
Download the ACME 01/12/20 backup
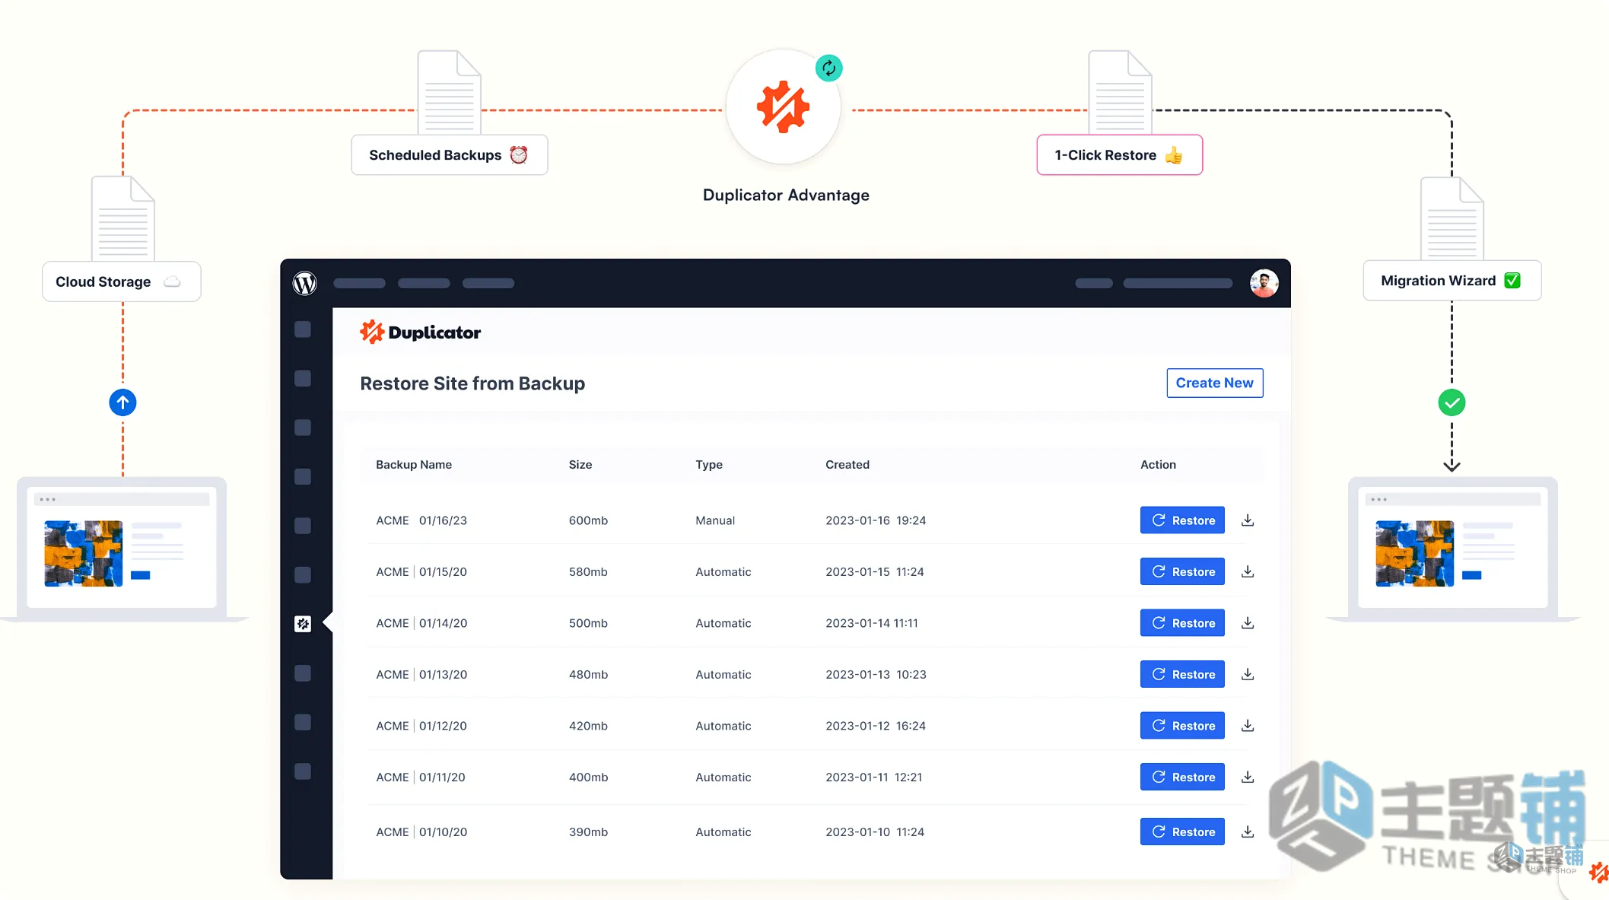[1248, 726]
